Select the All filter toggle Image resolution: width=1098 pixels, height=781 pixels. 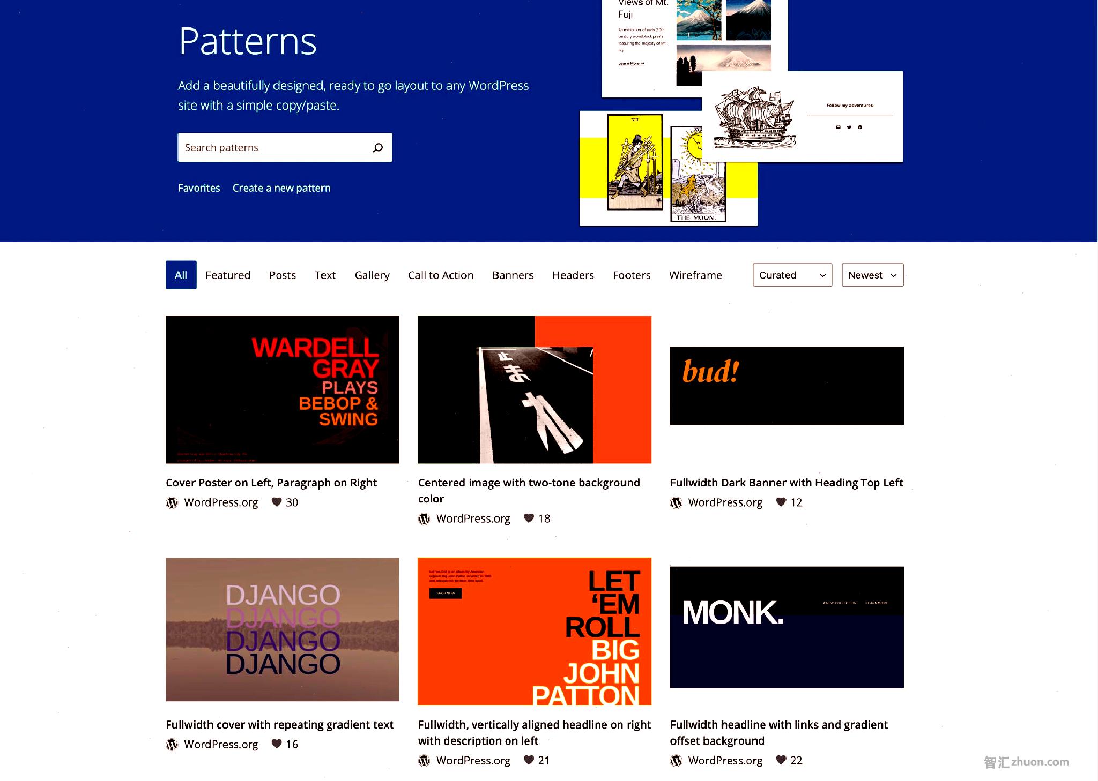coord(180,274)
